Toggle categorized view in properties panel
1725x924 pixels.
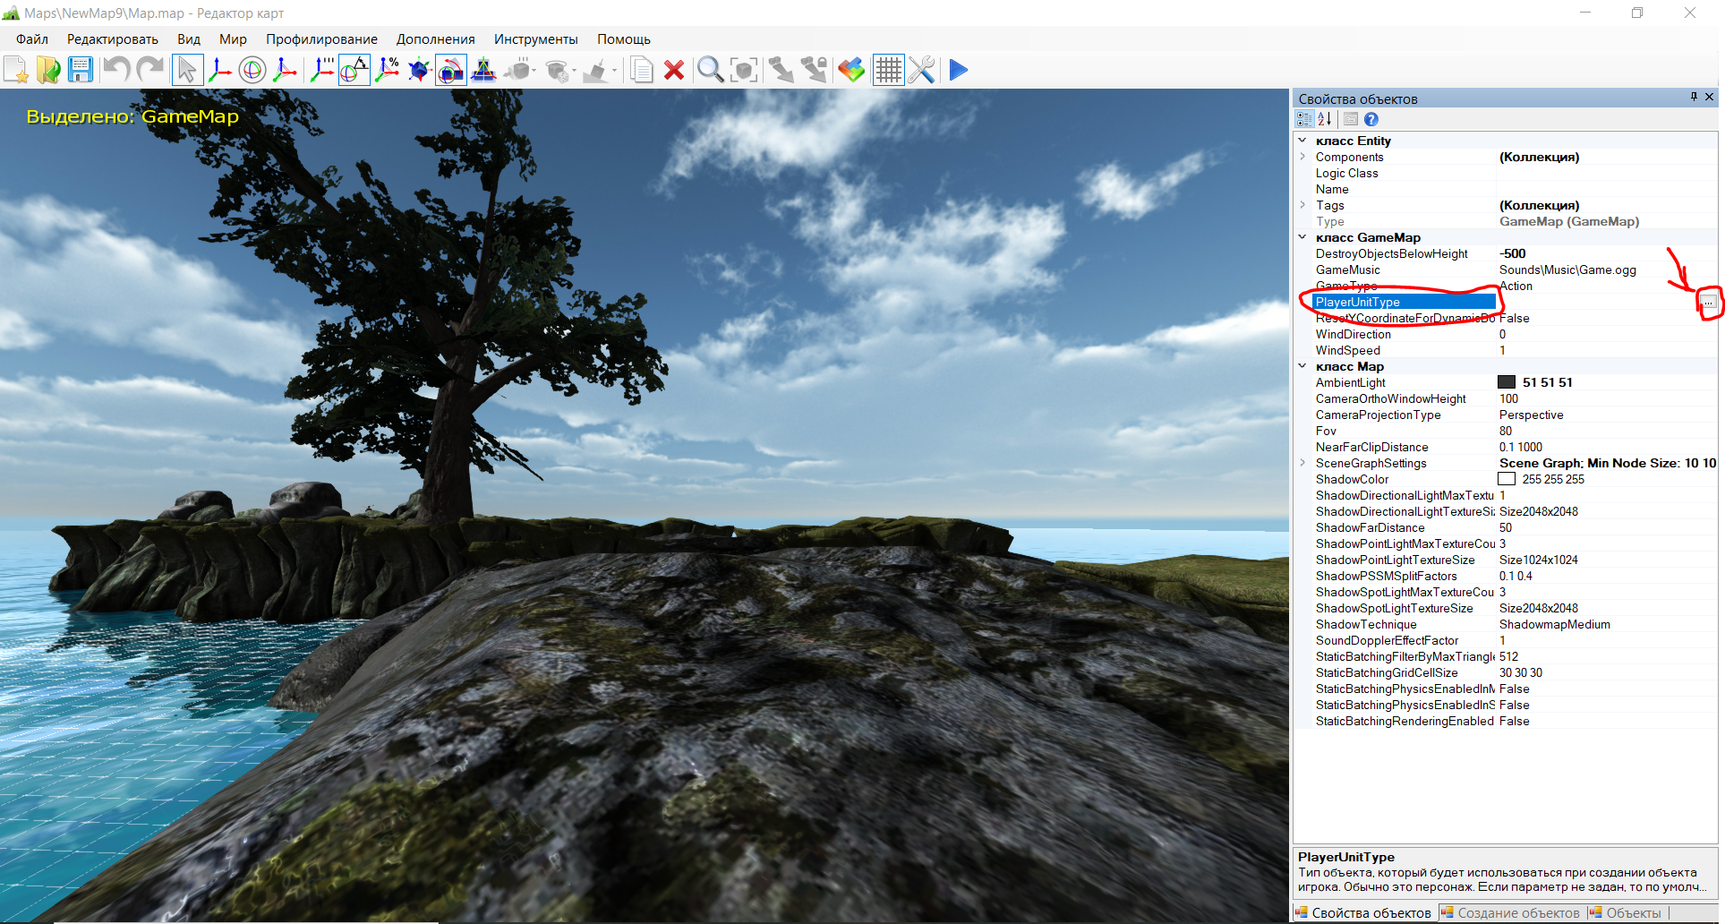pyautogui.click(x=1304, y=119)
